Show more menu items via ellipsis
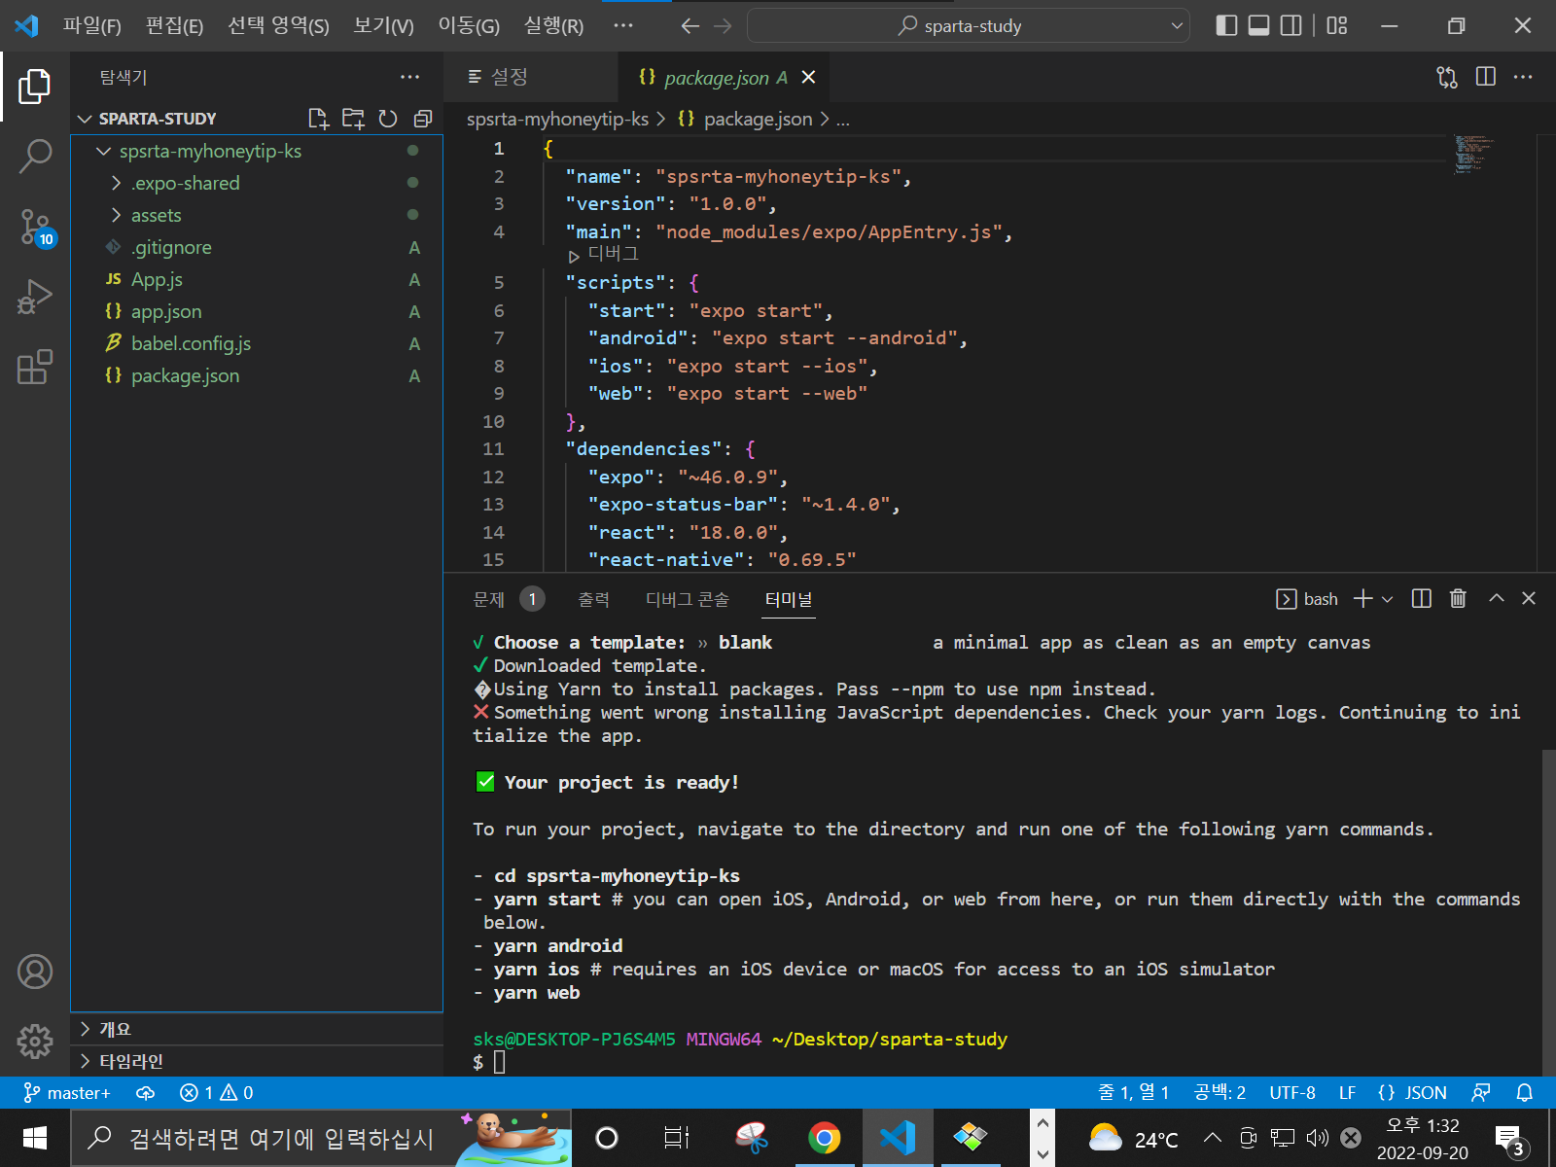Image resolution: width=1556 pixels, height=1167 pixels. coord(623,26)
